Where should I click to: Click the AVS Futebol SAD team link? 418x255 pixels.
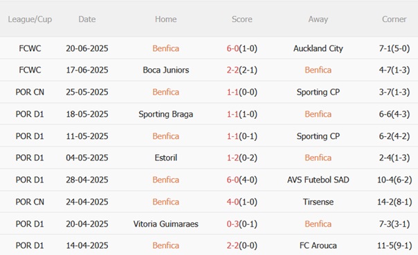click(318, 180)
